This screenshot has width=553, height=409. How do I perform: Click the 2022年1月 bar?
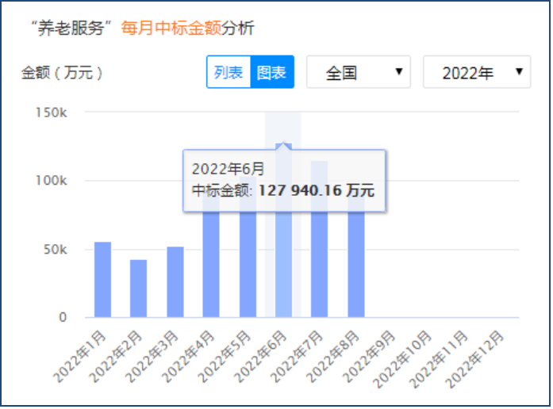[x=102, y=280]
